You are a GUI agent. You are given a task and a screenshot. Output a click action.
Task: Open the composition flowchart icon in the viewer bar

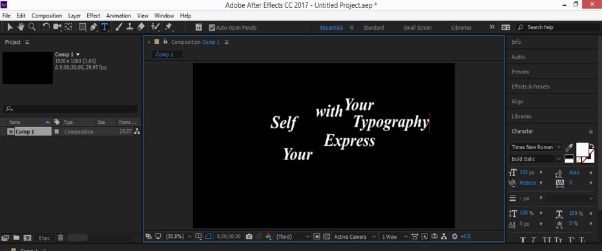444,237
